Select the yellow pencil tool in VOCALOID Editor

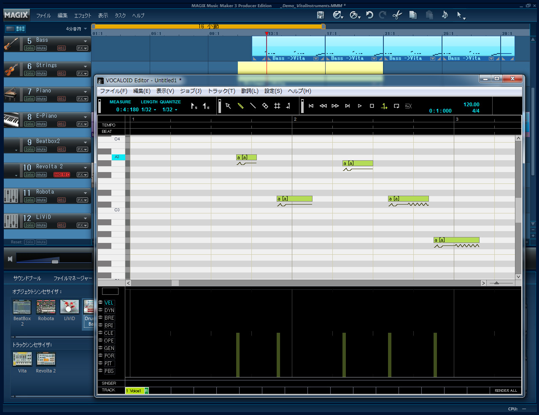tap(240, 106)
